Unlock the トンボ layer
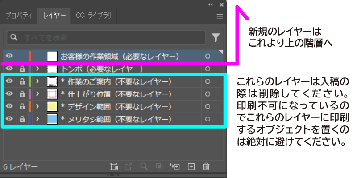The image size is (357, 178). 22,69
